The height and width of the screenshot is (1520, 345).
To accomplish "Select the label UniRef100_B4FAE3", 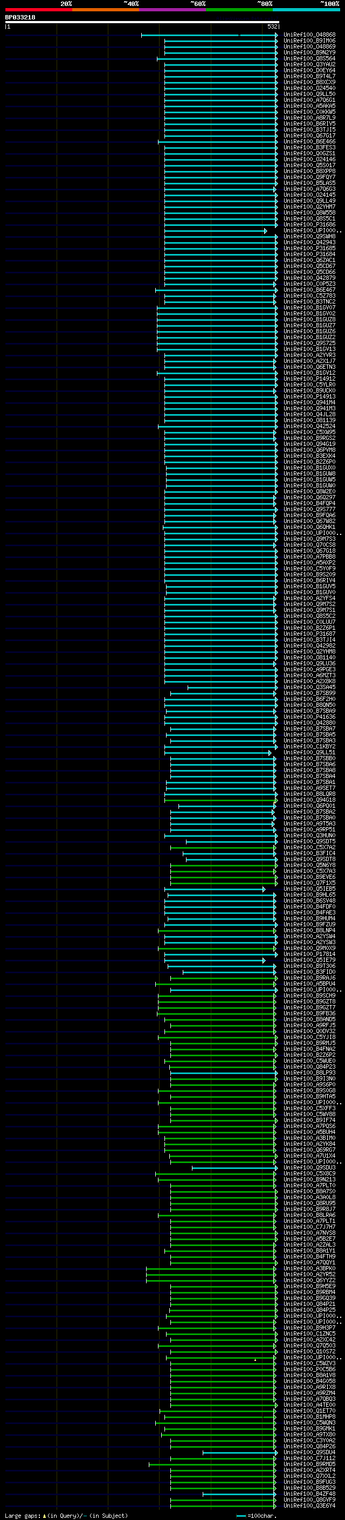I will click(x=309, y=913).
